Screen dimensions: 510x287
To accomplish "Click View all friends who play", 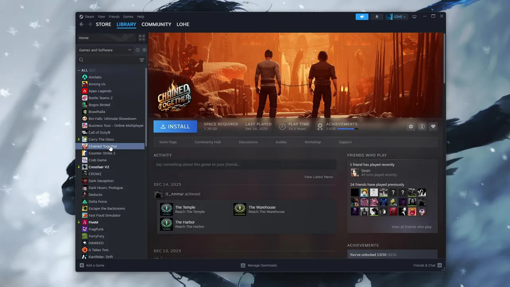I will click(x=412, y=227).
